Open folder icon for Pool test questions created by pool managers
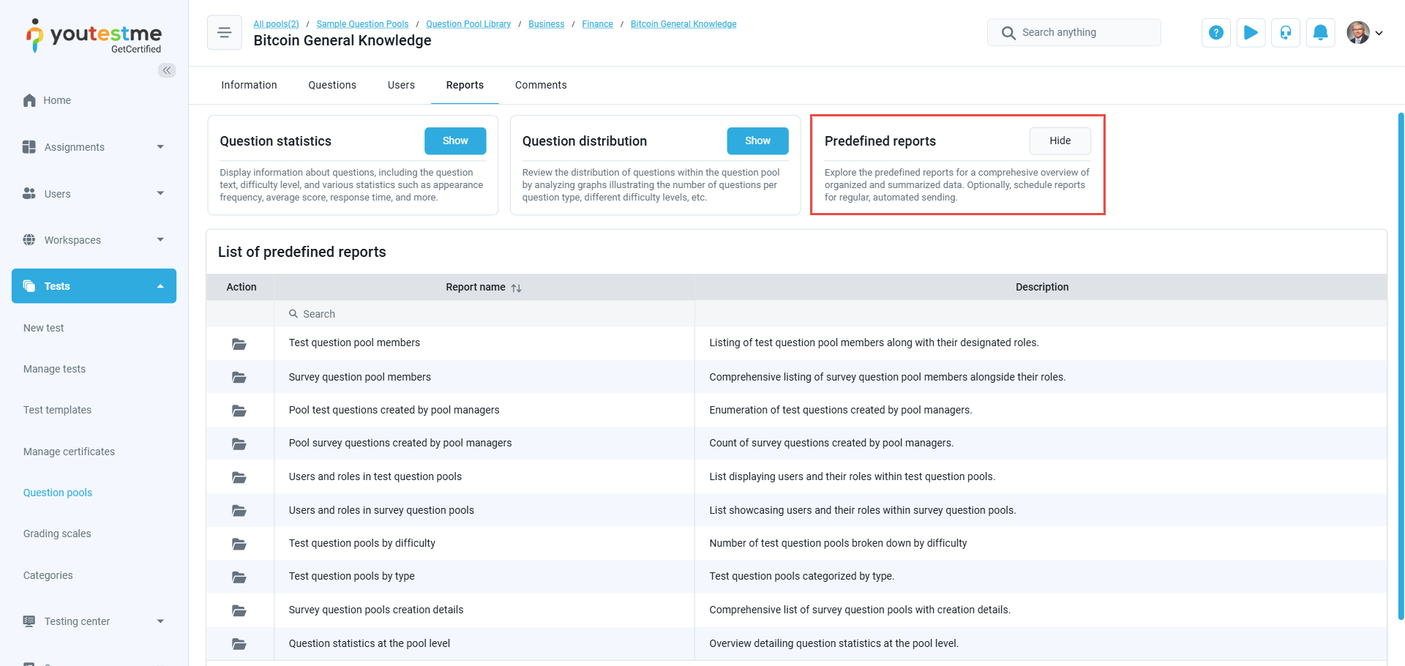Image resolution: width=1405 pixels, height=666 pixels. pyautogui.click(x=239, y=411)
